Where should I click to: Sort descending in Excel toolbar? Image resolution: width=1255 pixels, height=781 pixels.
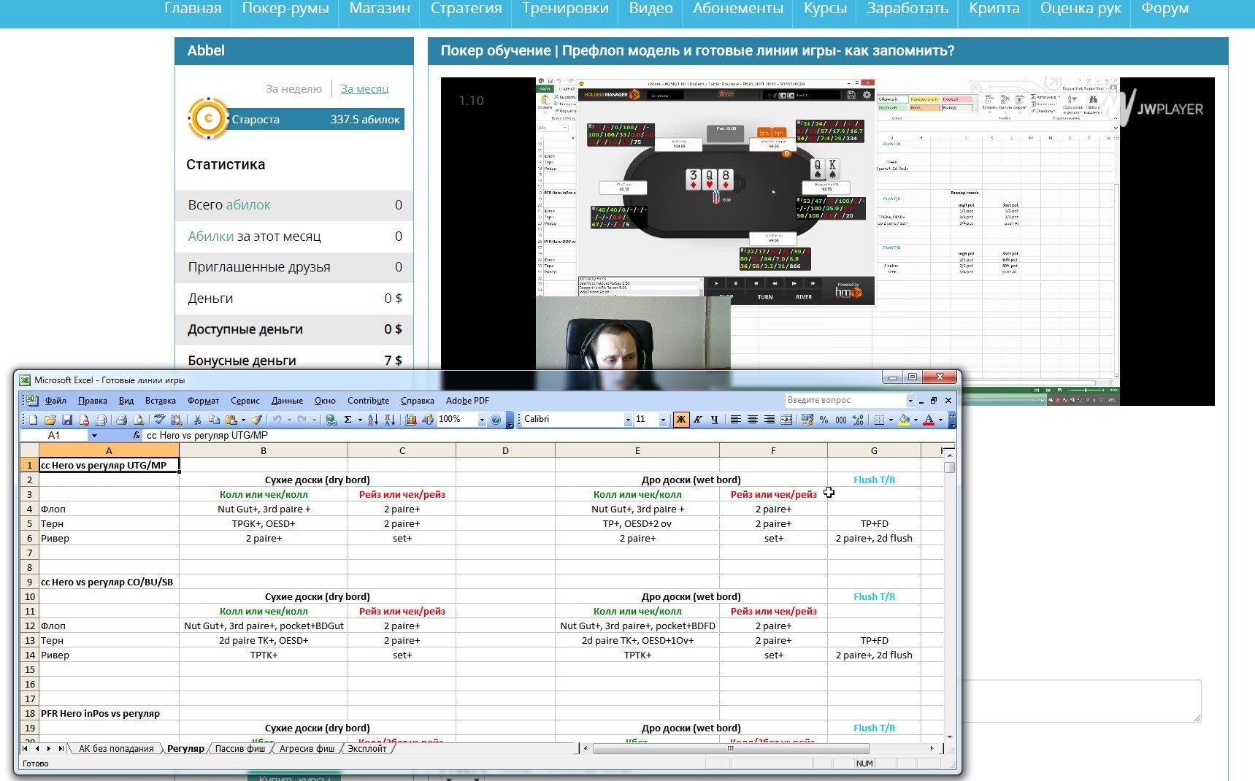point(390,420)
